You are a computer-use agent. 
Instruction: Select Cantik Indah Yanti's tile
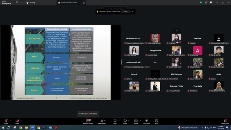coord(176,62)
